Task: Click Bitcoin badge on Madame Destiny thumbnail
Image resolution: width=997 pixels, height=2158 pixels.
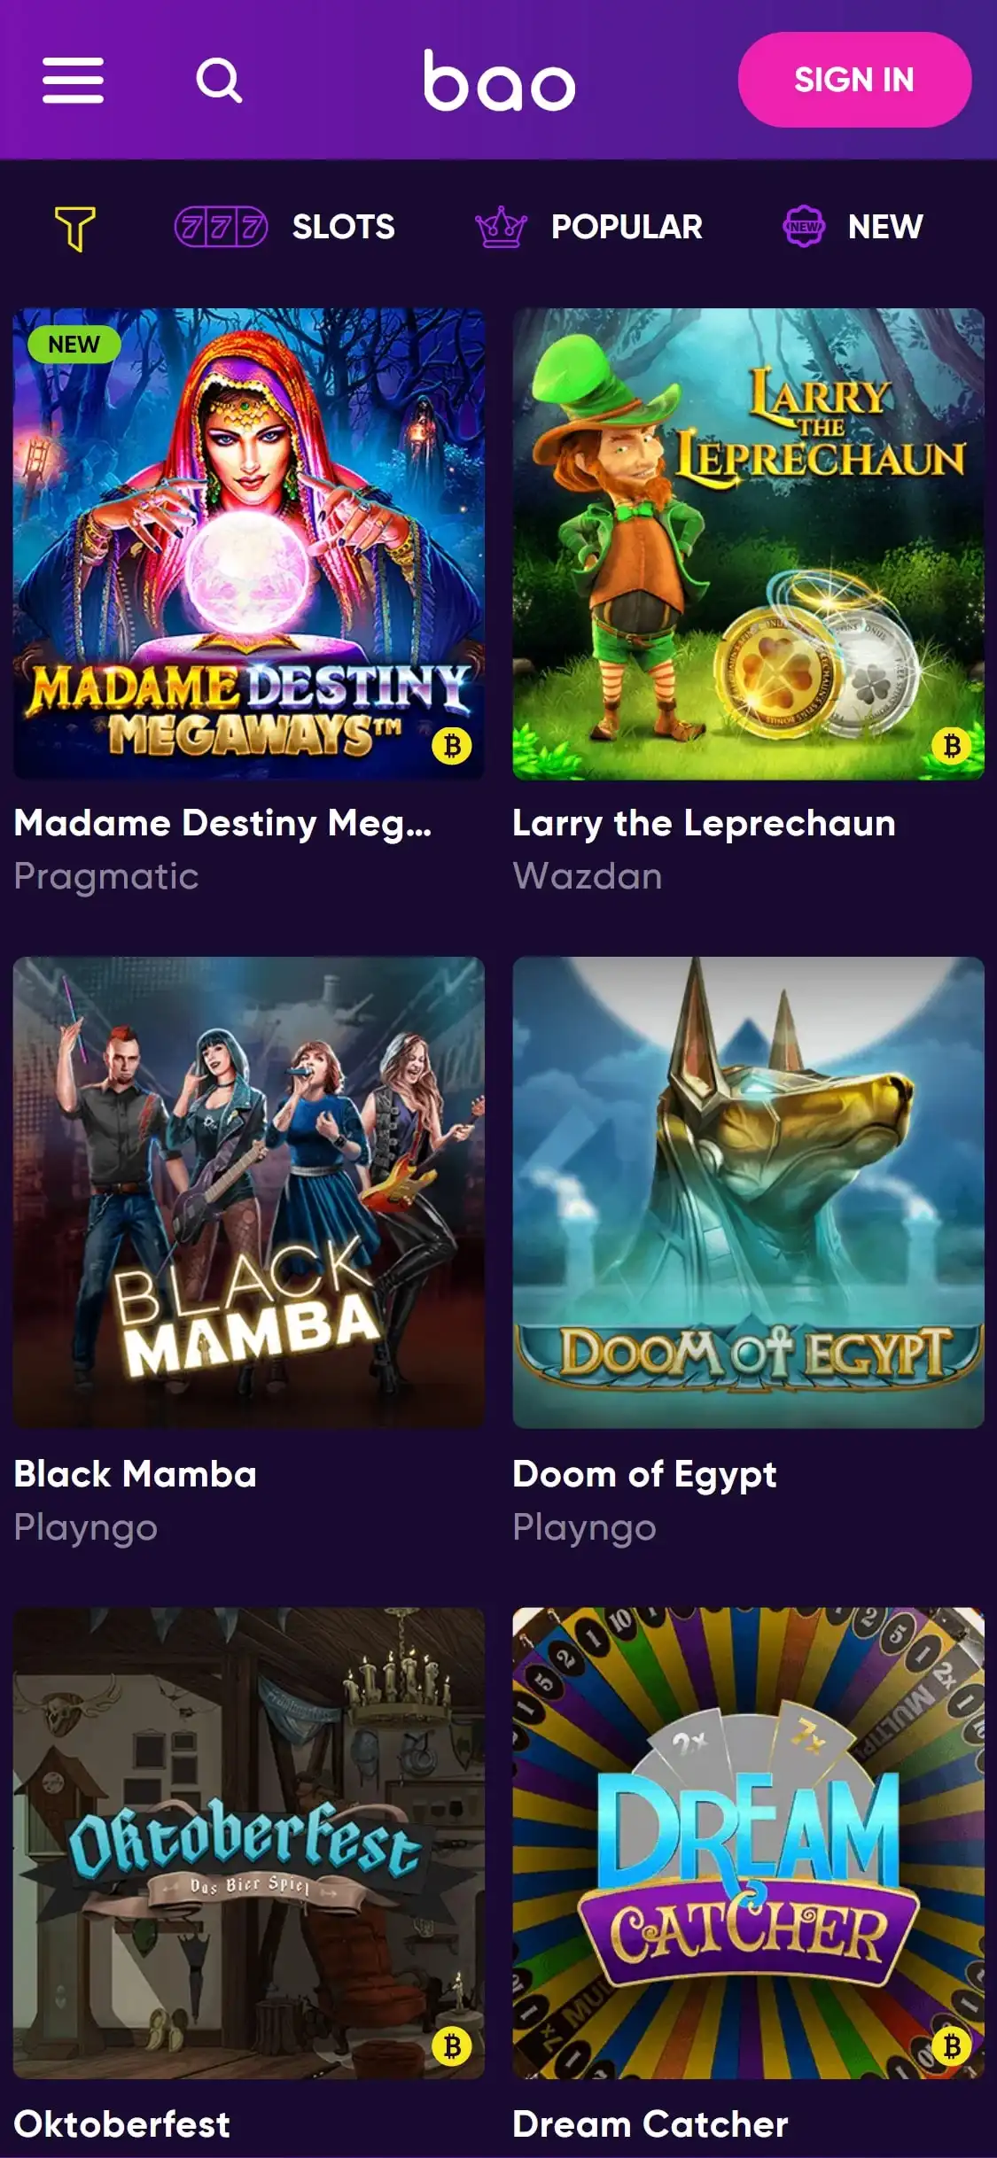Action: pos(452,746)
